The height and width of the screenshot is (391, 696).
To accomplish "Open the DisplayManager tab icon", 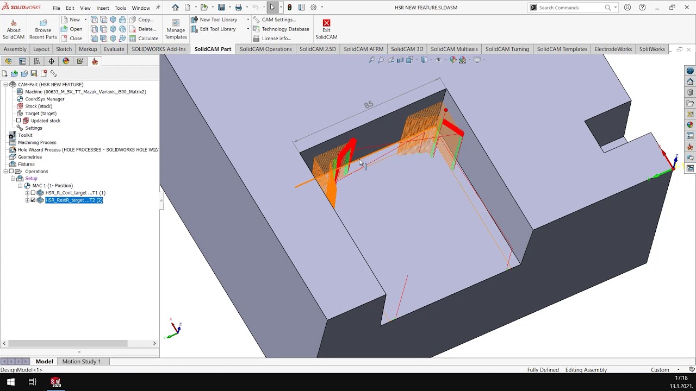I will [66, 61].
